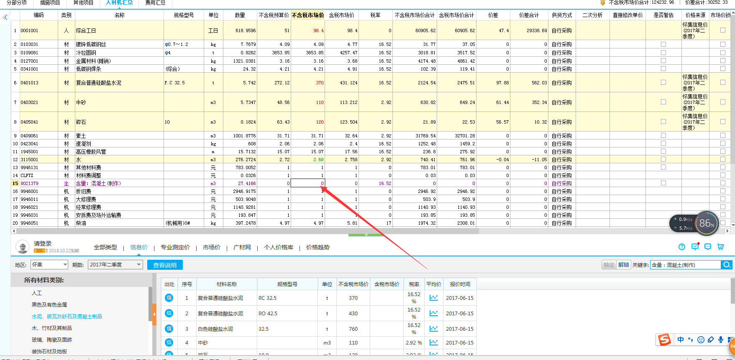Open Sogou emoji smiley icon
Image resolution: width=735 pixels, height=360 pixels.
point(701,340)
